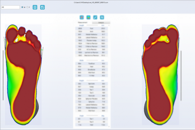Select the 1 Met to Pternion row
Image resolution: width=195 pixels, height=130 pixels.
92,44
